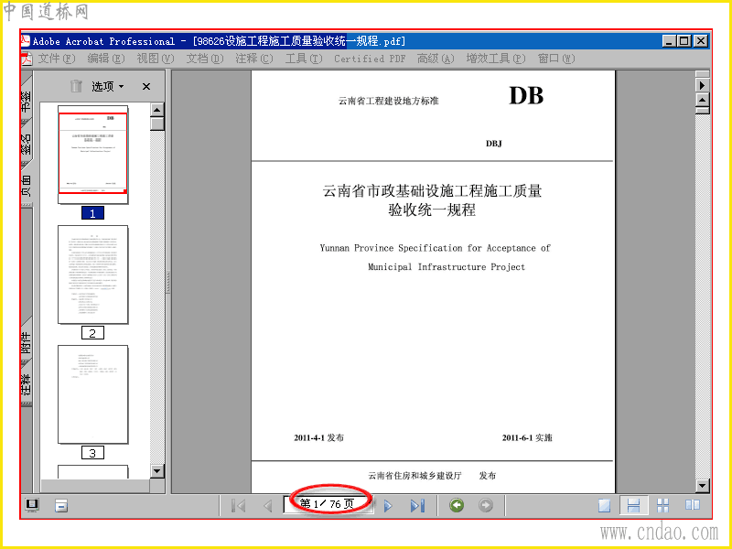732x549 pixels.
Task: Click the green previous view button
Action: [457, 505]
